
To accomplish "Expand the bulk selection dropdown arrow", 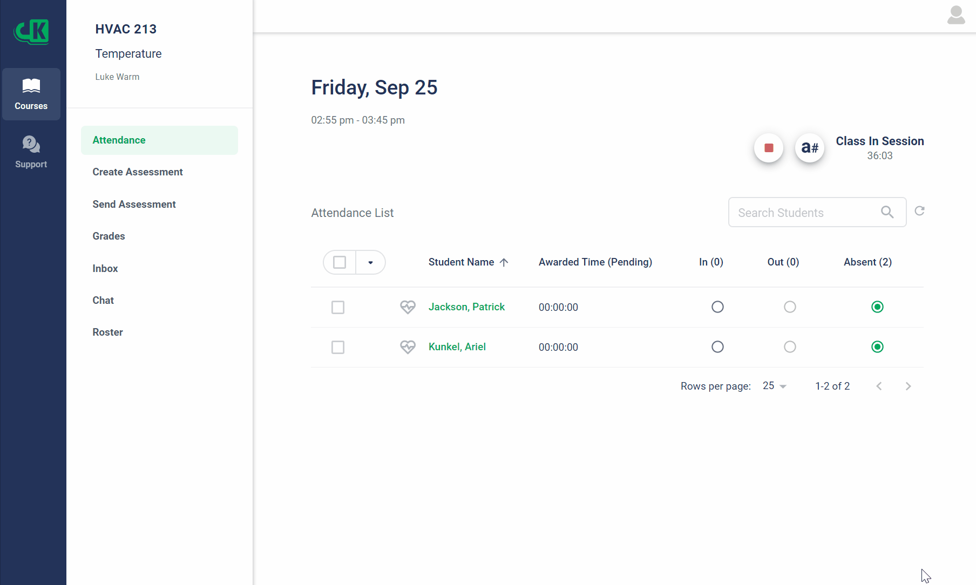I will 370,262.
